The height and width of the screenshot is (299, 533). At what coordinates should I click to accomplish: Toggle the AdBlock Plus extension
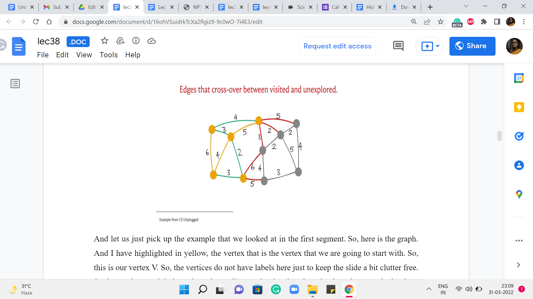(471, 22)
